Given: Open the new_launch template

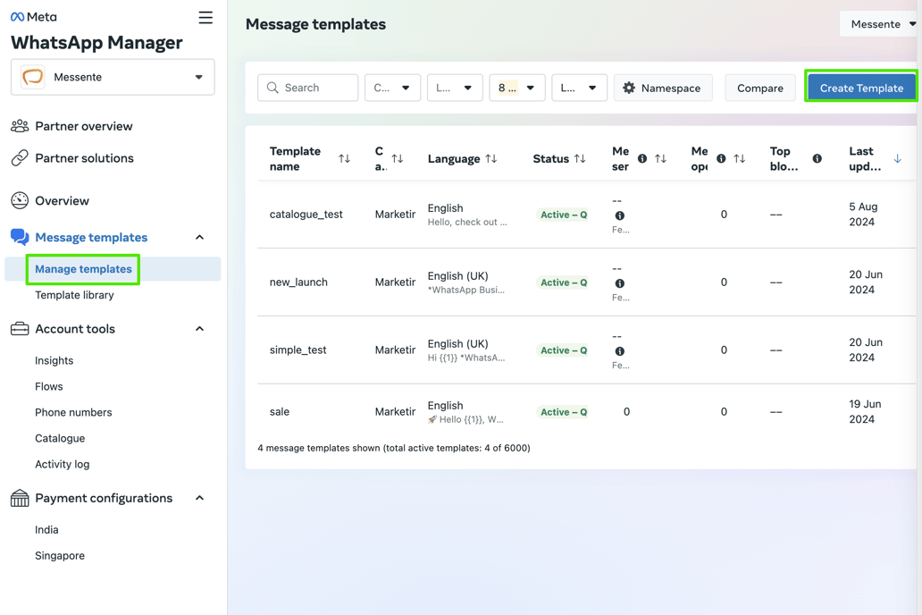Looking at the screenshot, I should coord(298,282).
